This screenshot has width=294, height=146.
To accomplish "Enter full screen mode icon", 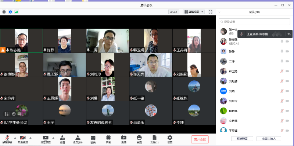I will [x=210, y=12].
